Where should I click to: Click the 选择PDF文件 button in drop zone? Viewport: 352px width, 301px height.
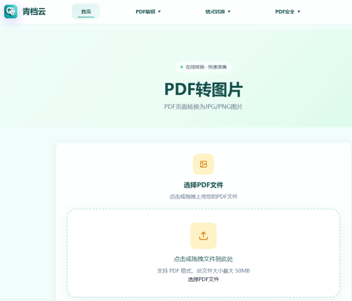pos(203,279)
